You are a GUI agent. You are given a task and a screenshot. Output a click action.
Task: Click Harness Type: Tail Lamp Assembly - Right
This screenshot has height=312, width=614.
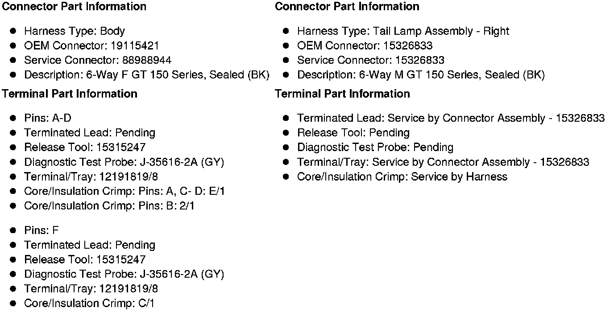tap(403, 31)
